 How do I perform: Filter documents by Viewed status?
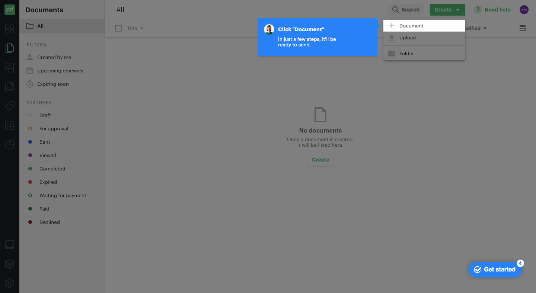pyautogui.click(x=62, y=155)
